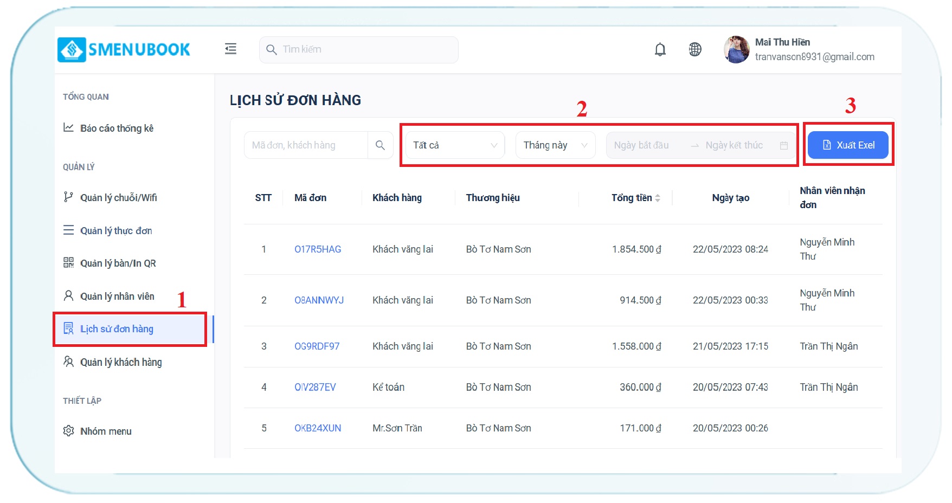Open Báo cáo thống kê menu
Viewport: 952px width, 503px height.
(117, 128)
